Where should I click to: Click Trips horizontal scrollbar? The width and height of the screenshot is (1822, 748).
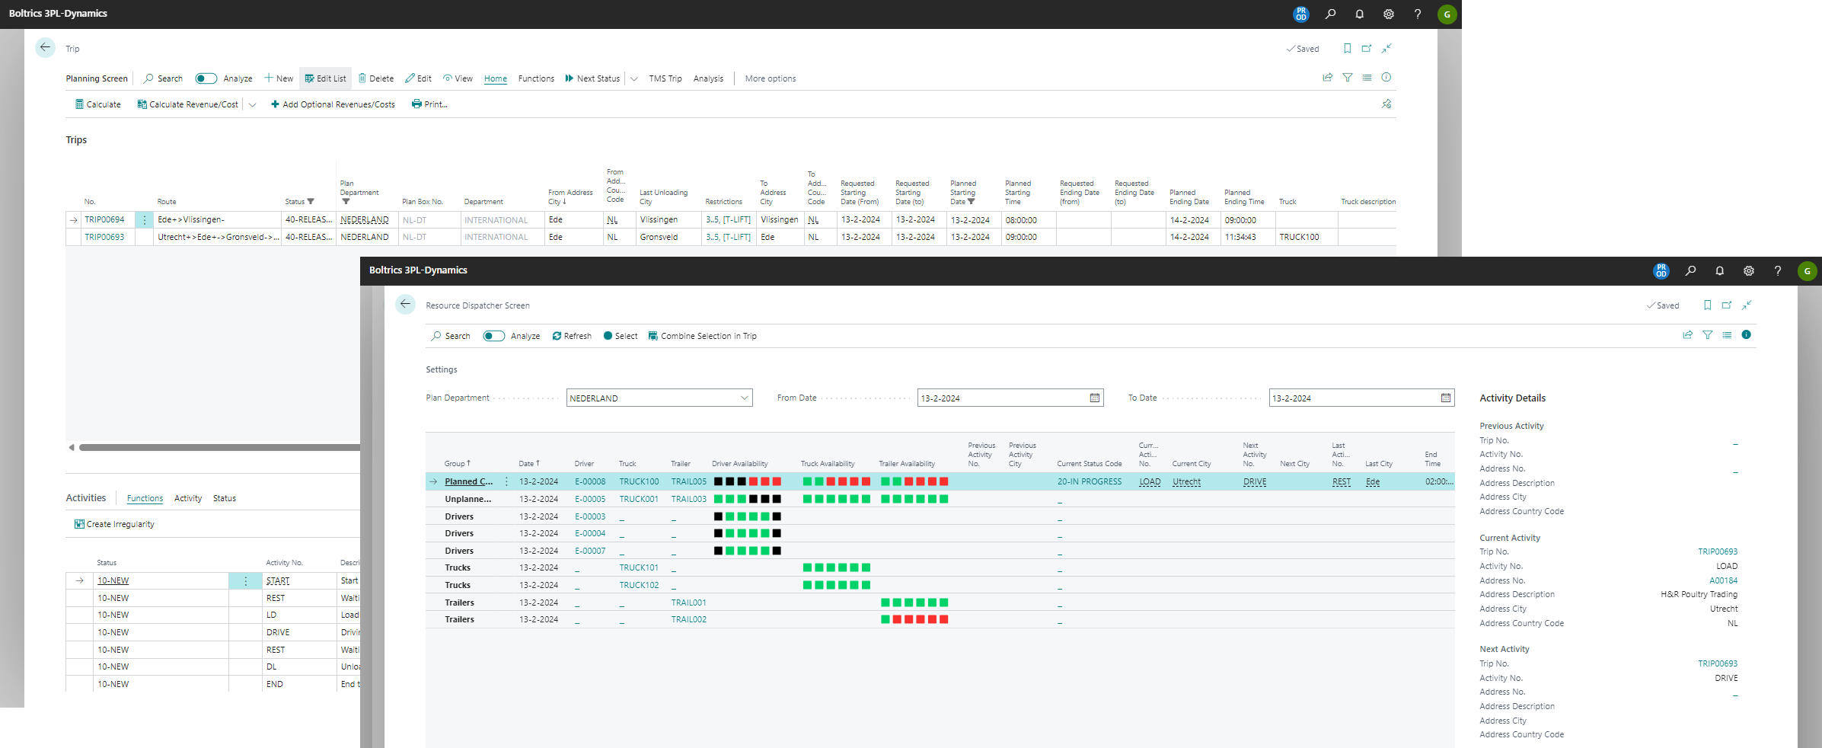(219, 447)
